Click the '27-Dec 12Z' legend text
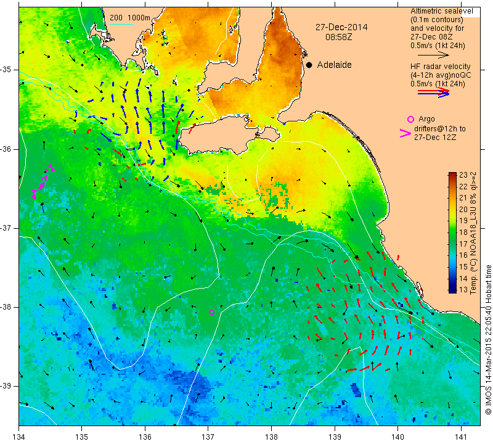The width and height of the screenshot is (493, 444). tap(435, 137)
